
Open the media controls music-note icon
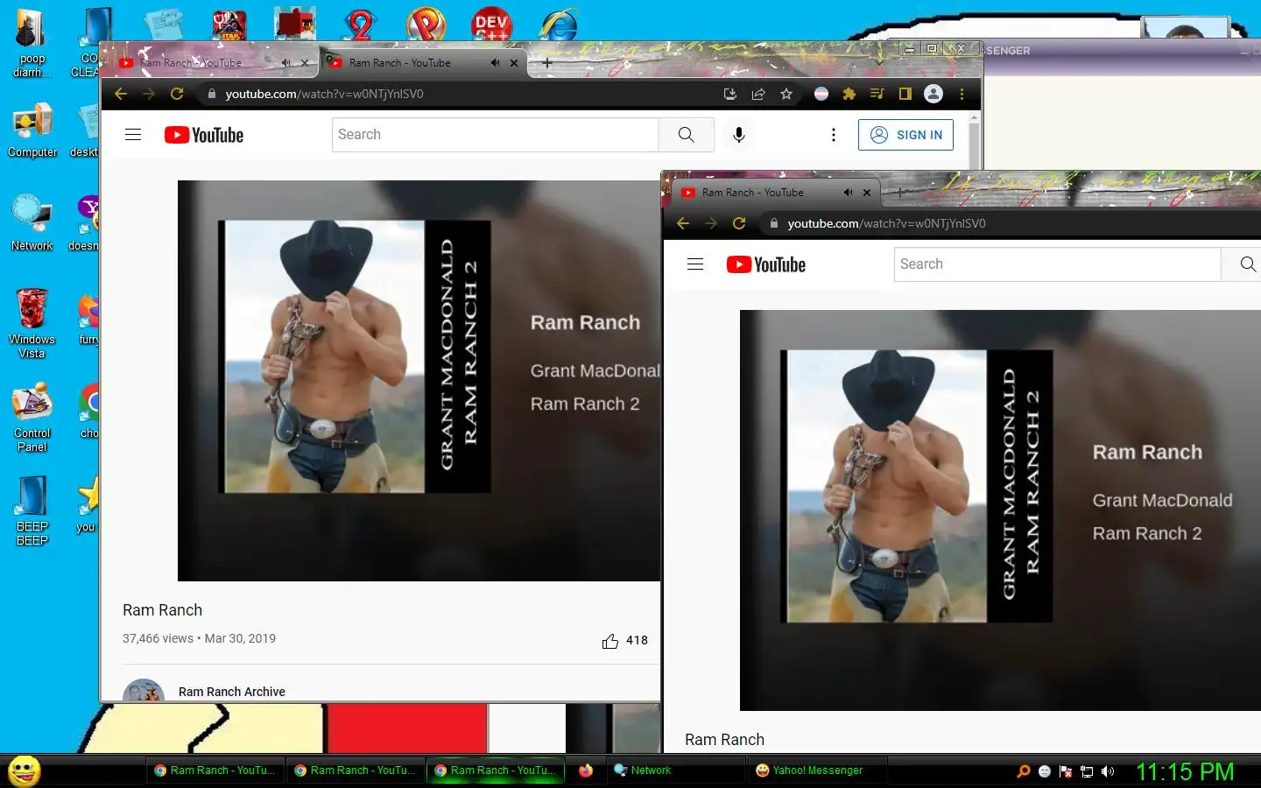click(x=877, y=94)
